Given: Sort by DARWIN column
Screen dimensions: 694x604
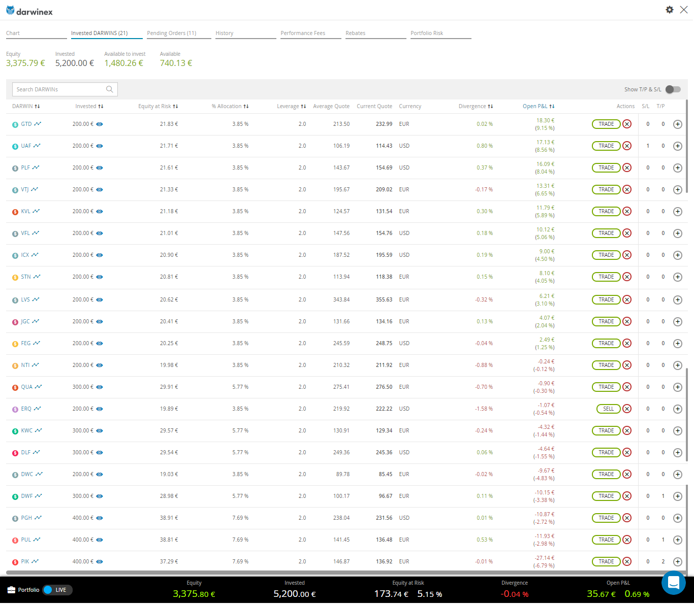Looking at the screenshot, I should tap(26, 106).
